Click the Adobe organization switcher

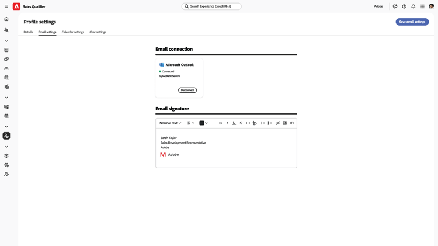click(x=378, y=6)
